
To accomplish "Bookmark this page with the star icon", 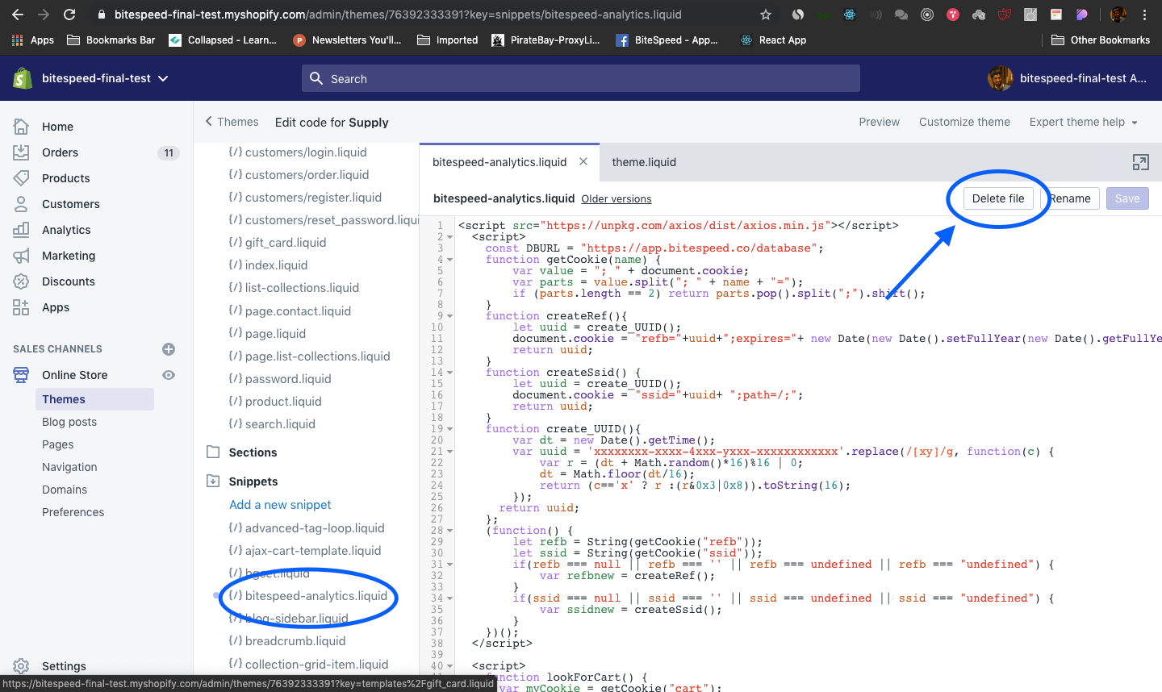I will click(x=766, y=15).
